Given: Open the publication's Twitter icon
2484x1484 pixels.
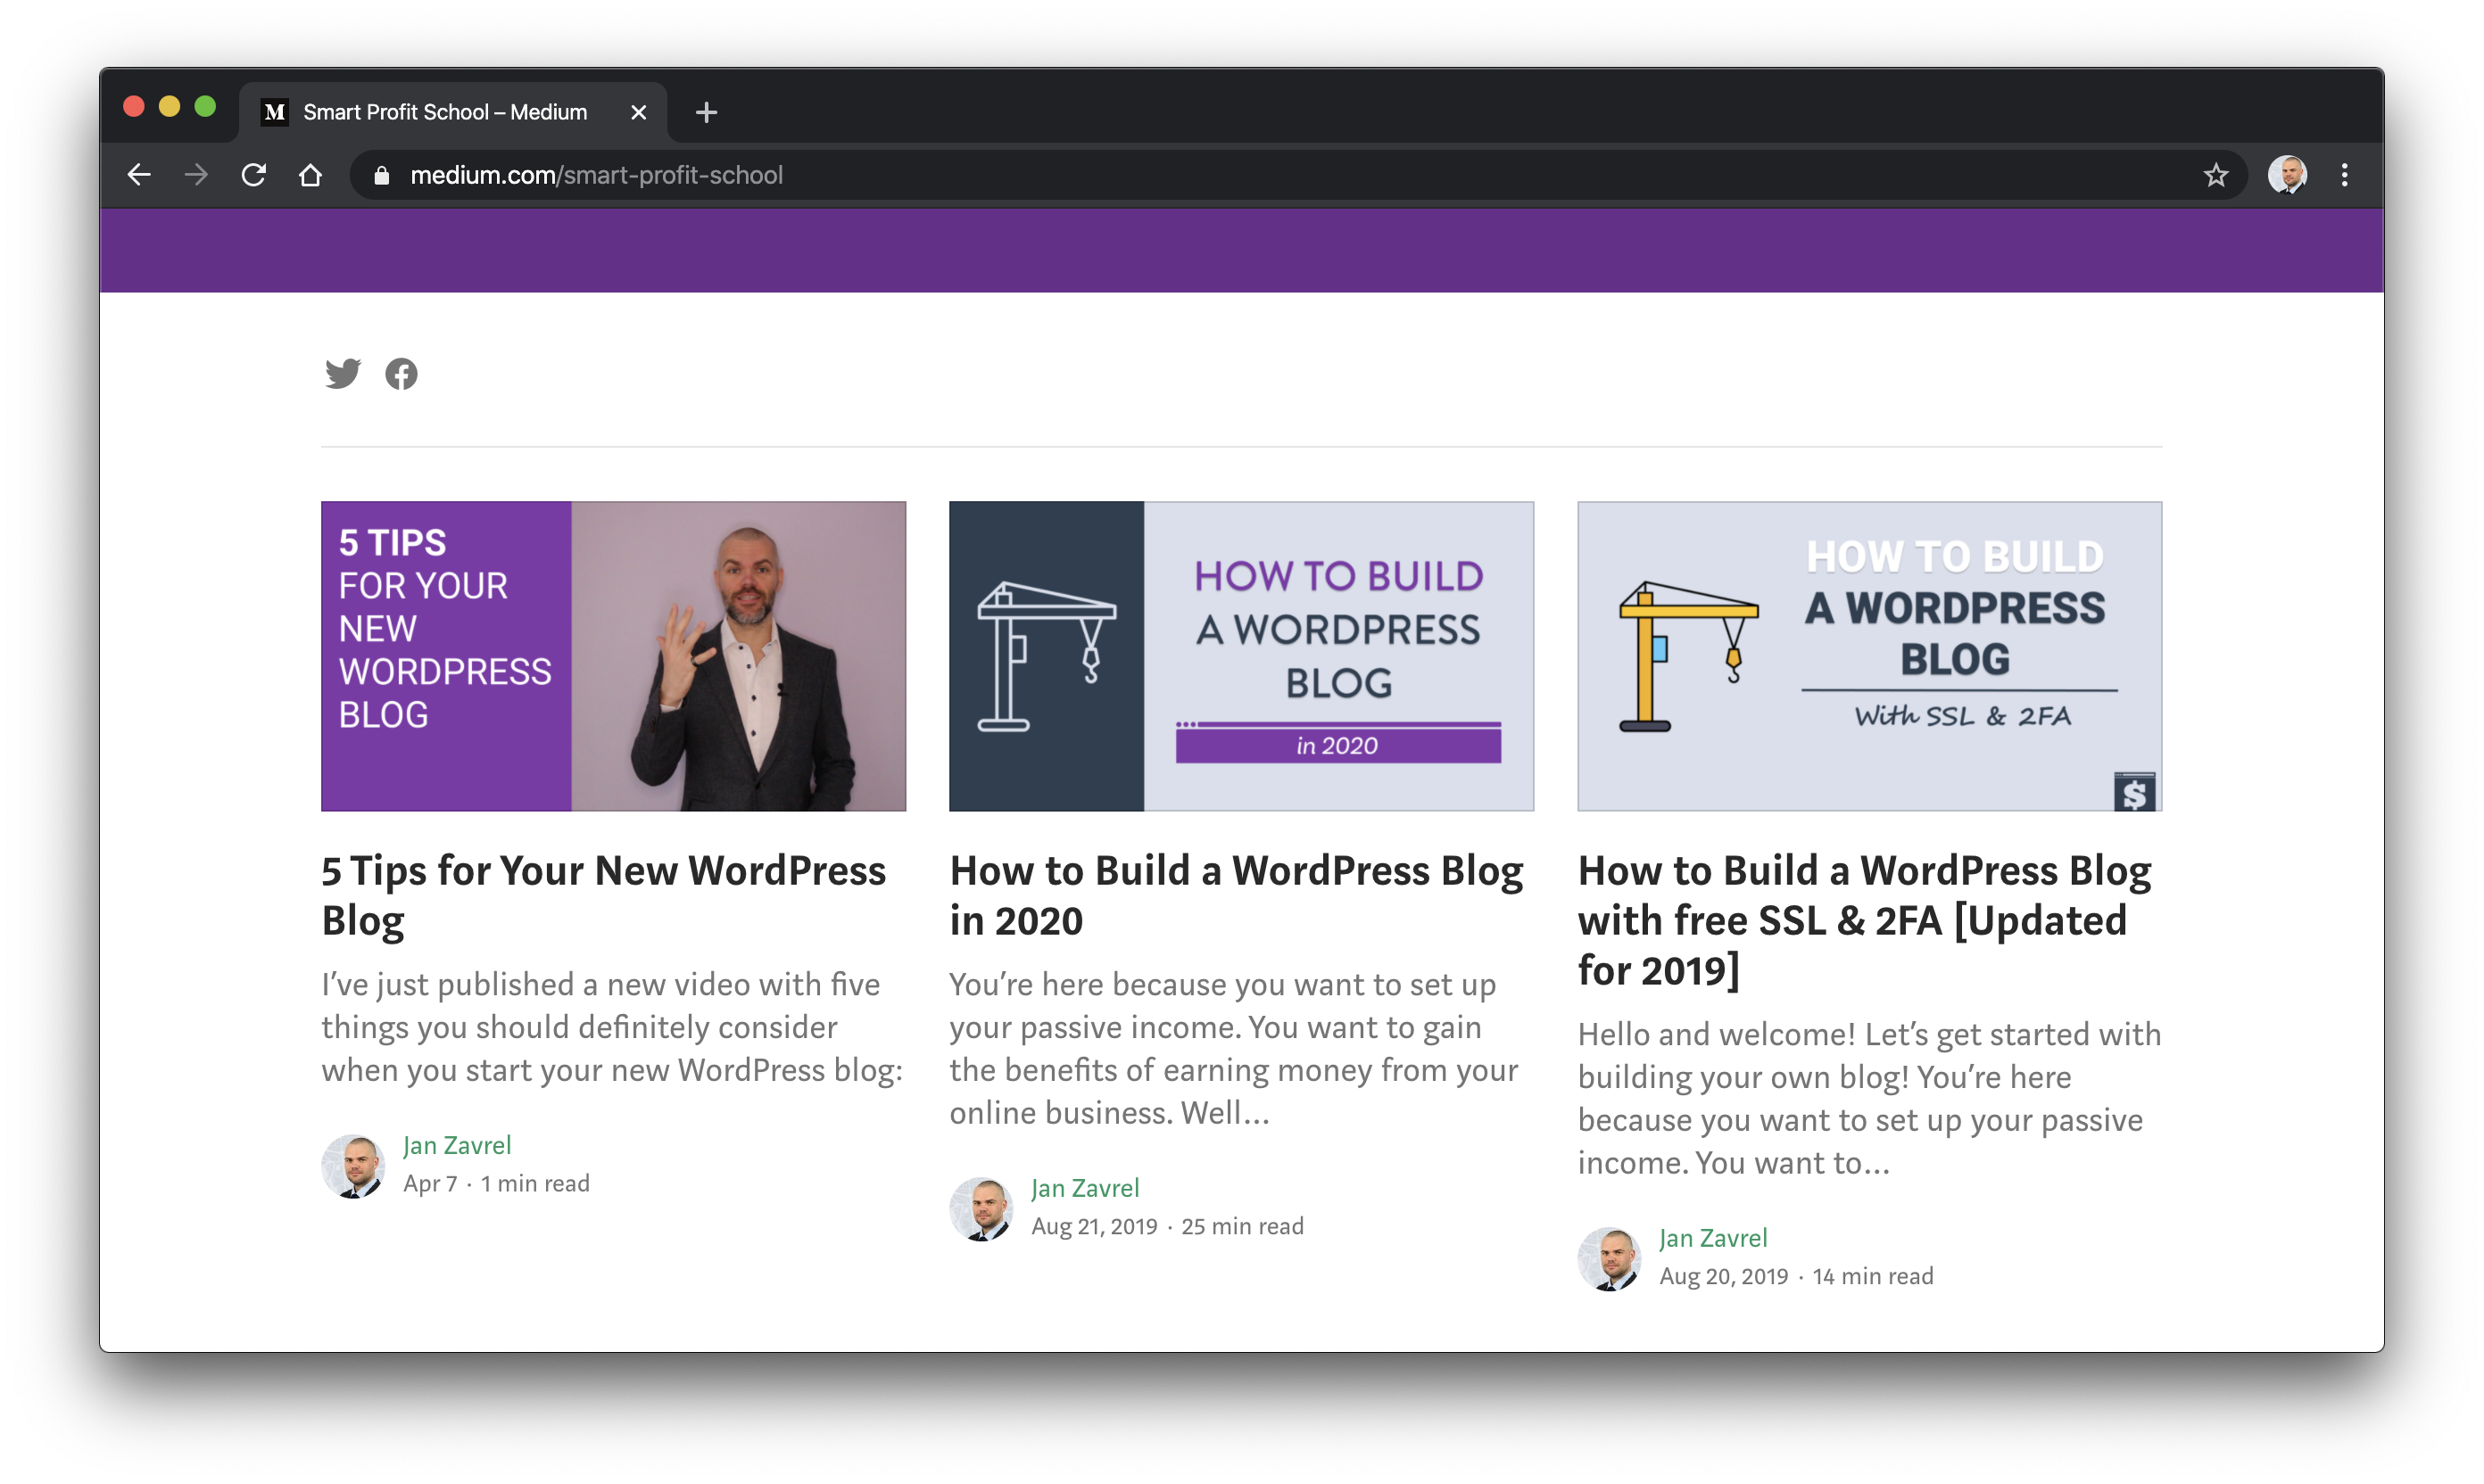Looking at the screenshot, I should click(342, 373).
